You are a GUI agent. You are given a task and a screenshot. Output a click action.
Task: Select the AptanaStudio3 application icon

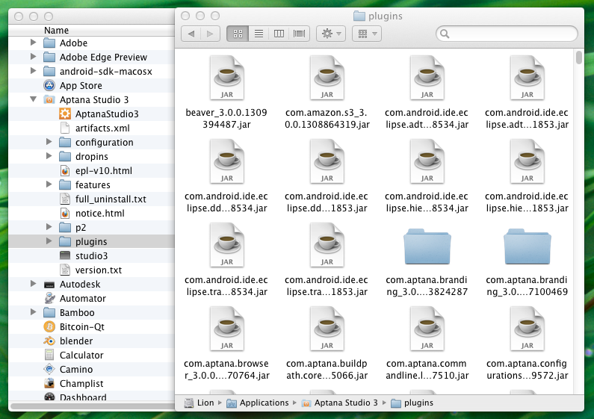(x=65, y=114)
